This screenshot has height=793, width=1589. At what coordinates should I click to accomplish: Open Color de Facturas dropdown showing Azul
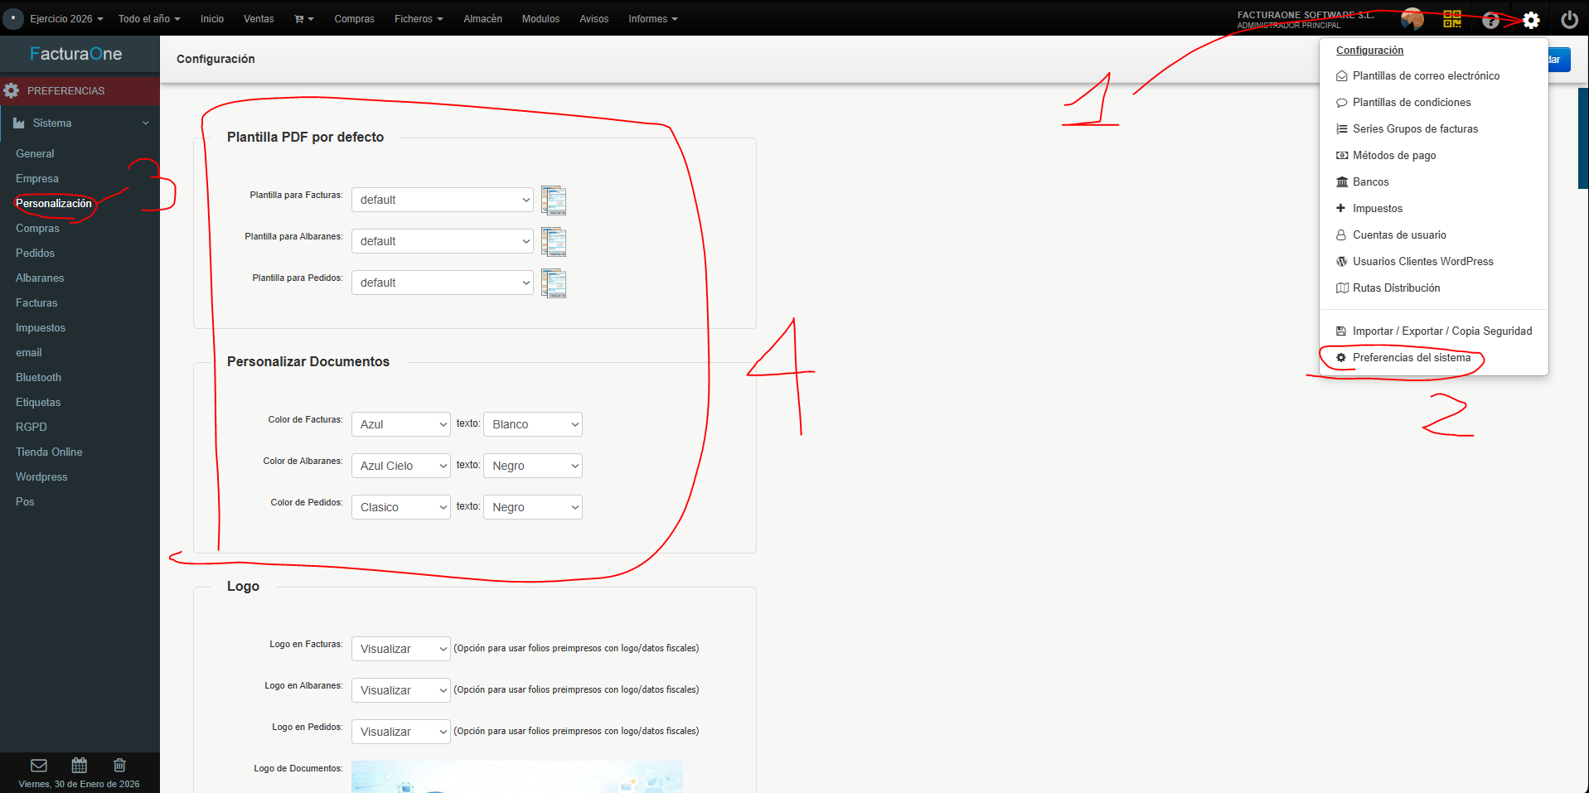click(x=401, y=424)
